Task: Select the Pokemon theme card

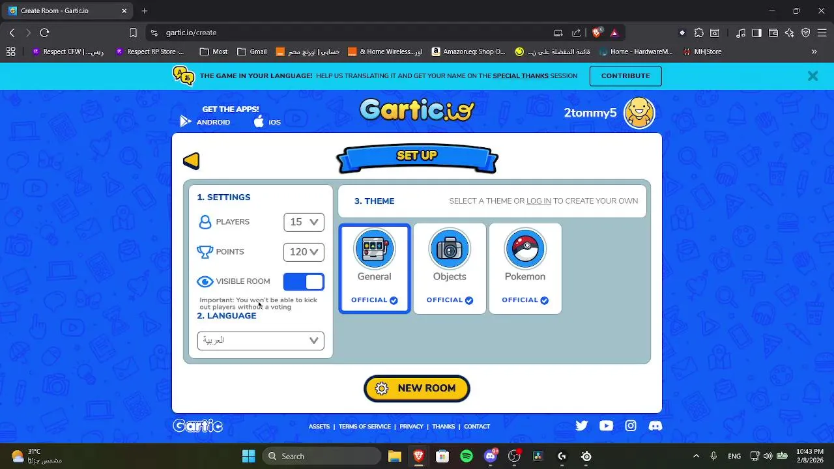Action: [525, 268]
